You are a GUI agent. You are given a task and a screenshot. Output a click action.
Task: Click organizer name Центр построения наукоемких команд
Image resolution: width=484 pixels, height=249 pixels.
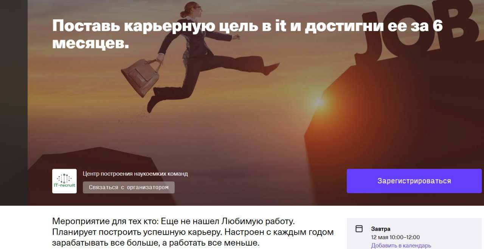pos(135,174)
